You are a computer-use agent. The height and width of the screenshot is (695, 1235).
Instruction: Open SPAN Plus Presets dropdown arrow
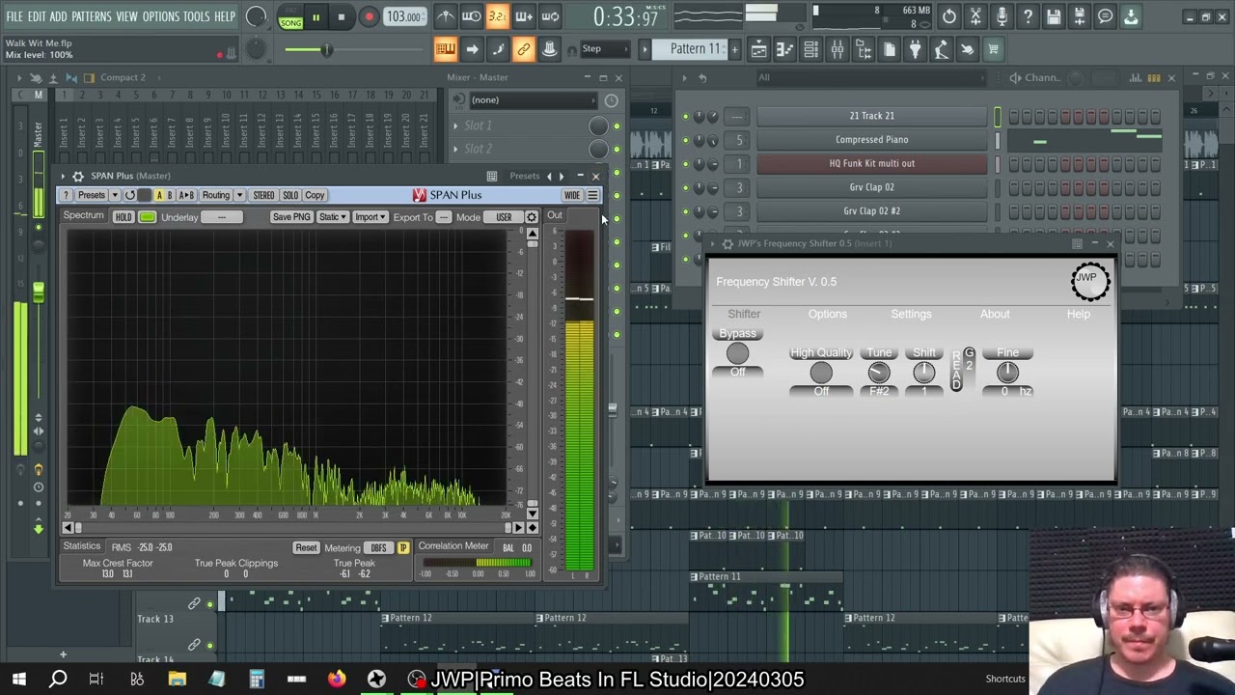point(114,195)
